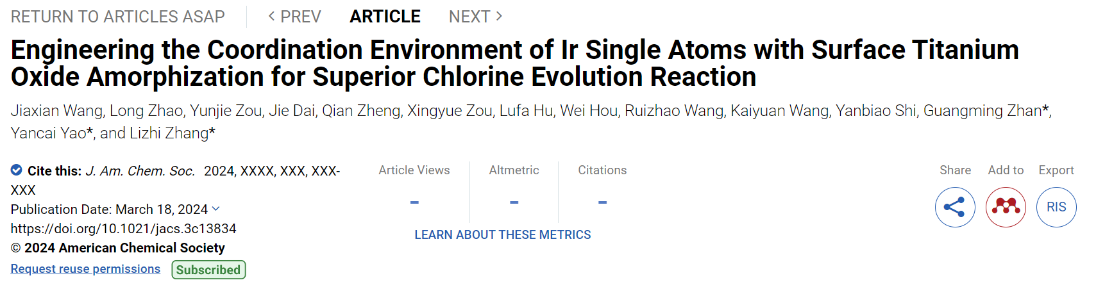Go to previous article with PREV chevron
The height and width of the screenshot is (287, 1105).
(x=294, y=17)
